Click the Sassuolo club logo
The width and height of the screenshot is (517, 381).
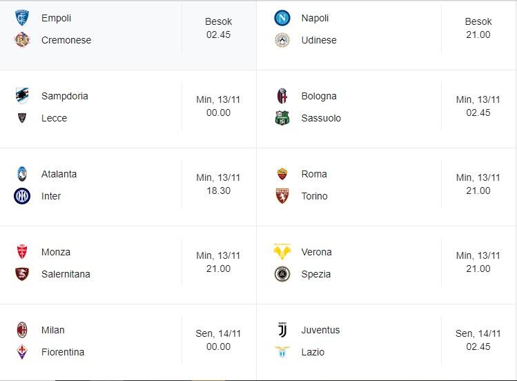282,118
